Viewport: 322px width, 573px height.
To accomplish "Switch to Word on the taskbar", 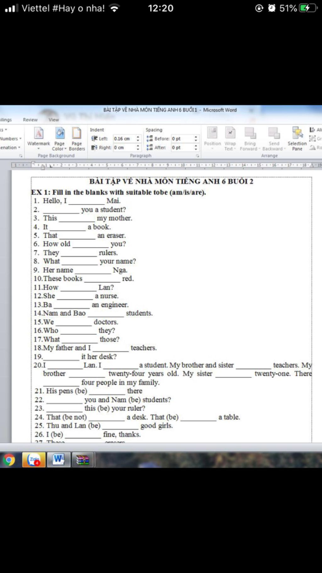I will tap(58, 460).
